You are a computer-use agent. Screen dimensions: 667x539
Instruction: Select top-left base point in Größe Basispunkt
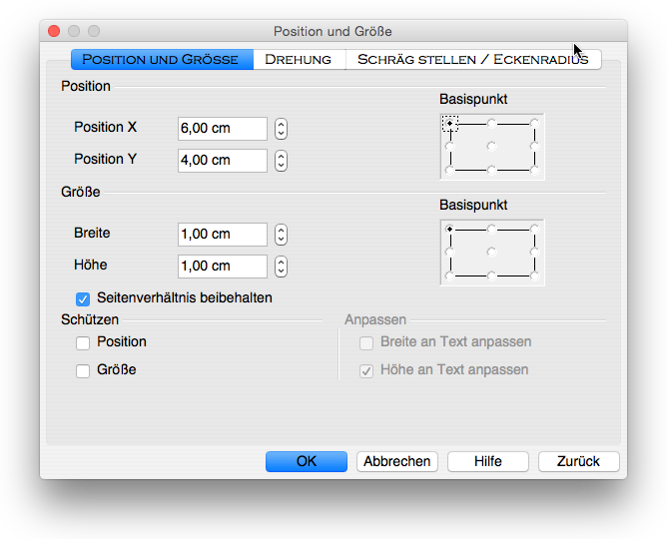point(449,230)
